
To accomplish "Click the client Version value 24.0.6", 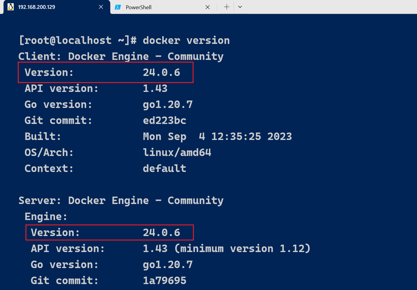I will [162, 72].
